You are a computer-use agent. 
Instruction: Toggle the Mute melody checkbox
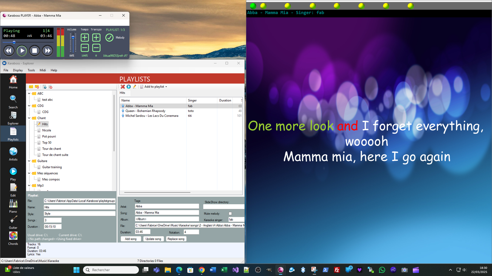click(230, 213)
